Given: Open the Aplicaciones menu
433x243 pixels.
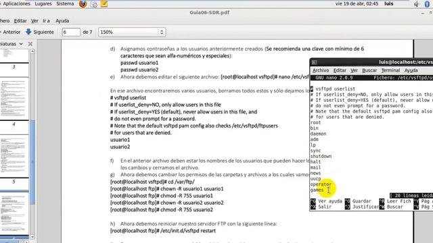Looking at the screenshot, I should pos(16,4).
